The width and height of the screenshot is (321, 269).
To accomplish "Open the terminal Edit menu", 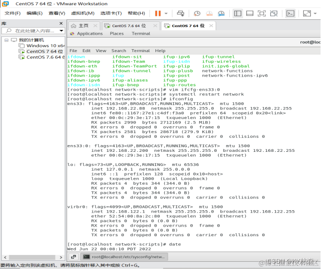I will click(x=86, y=51).
